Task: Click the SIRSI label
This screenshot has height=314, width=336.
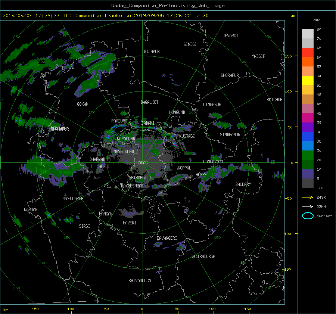Action: pos(84,226)
